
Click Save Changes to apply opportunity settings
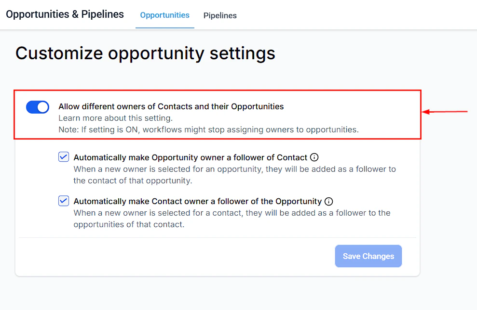tap(368, 256)
